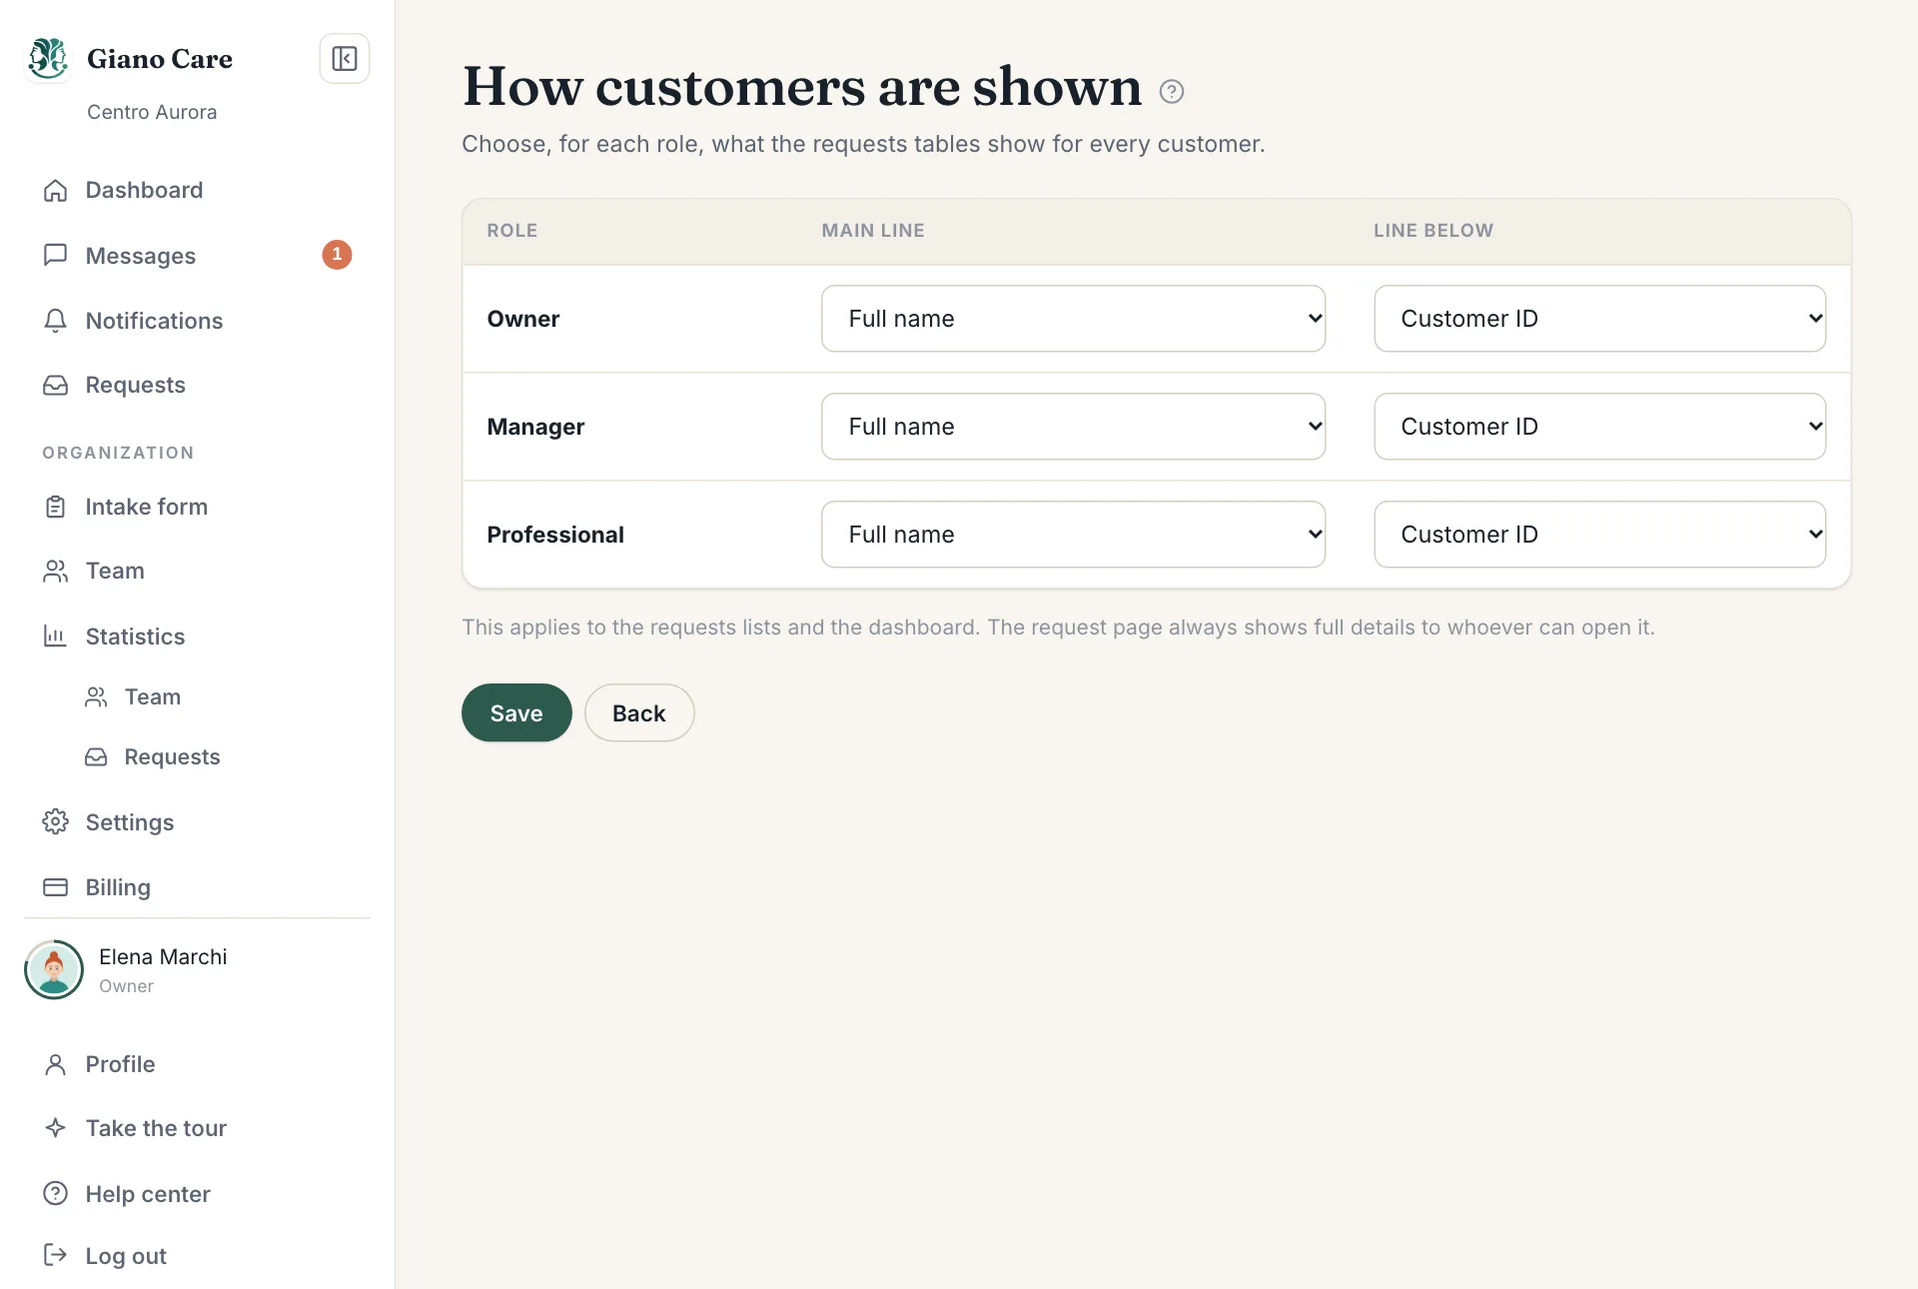Click the Billing card icon

(x=56, y=887)
